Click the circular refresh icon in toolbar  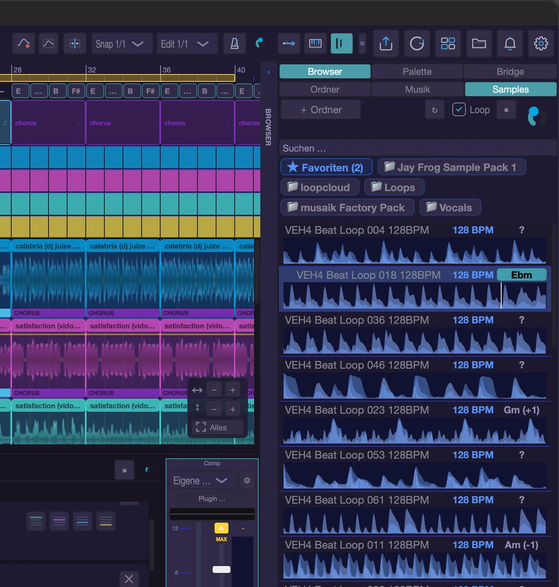click(x=417, y=44)
